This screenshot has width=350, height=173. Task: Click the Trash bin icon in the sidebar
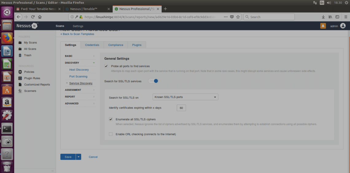click(x=20, y=55)
